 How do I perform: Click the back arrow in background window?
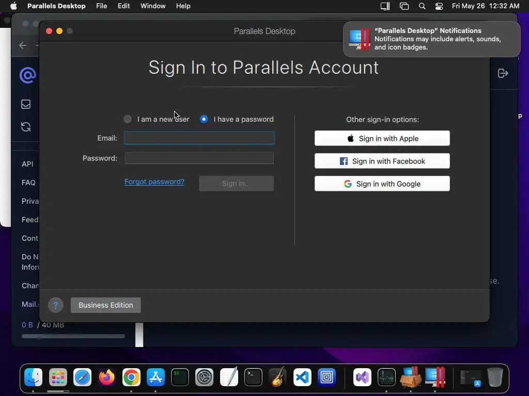(x=23, y=45)
